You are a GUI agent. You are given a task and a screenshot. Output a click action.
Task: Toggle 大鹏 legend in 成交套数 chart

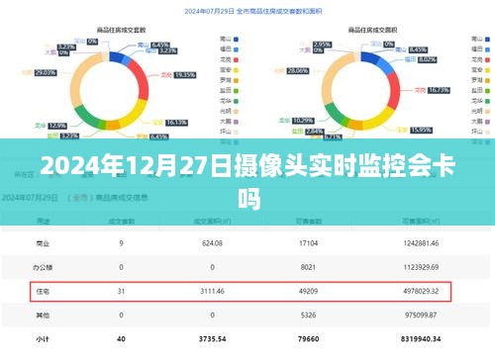230,122
